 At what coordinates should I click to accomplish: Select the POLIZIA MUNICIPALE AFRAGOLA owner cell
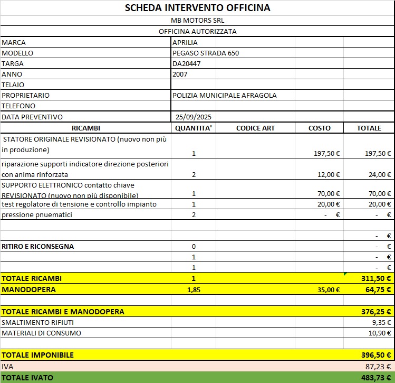[225, 95]
